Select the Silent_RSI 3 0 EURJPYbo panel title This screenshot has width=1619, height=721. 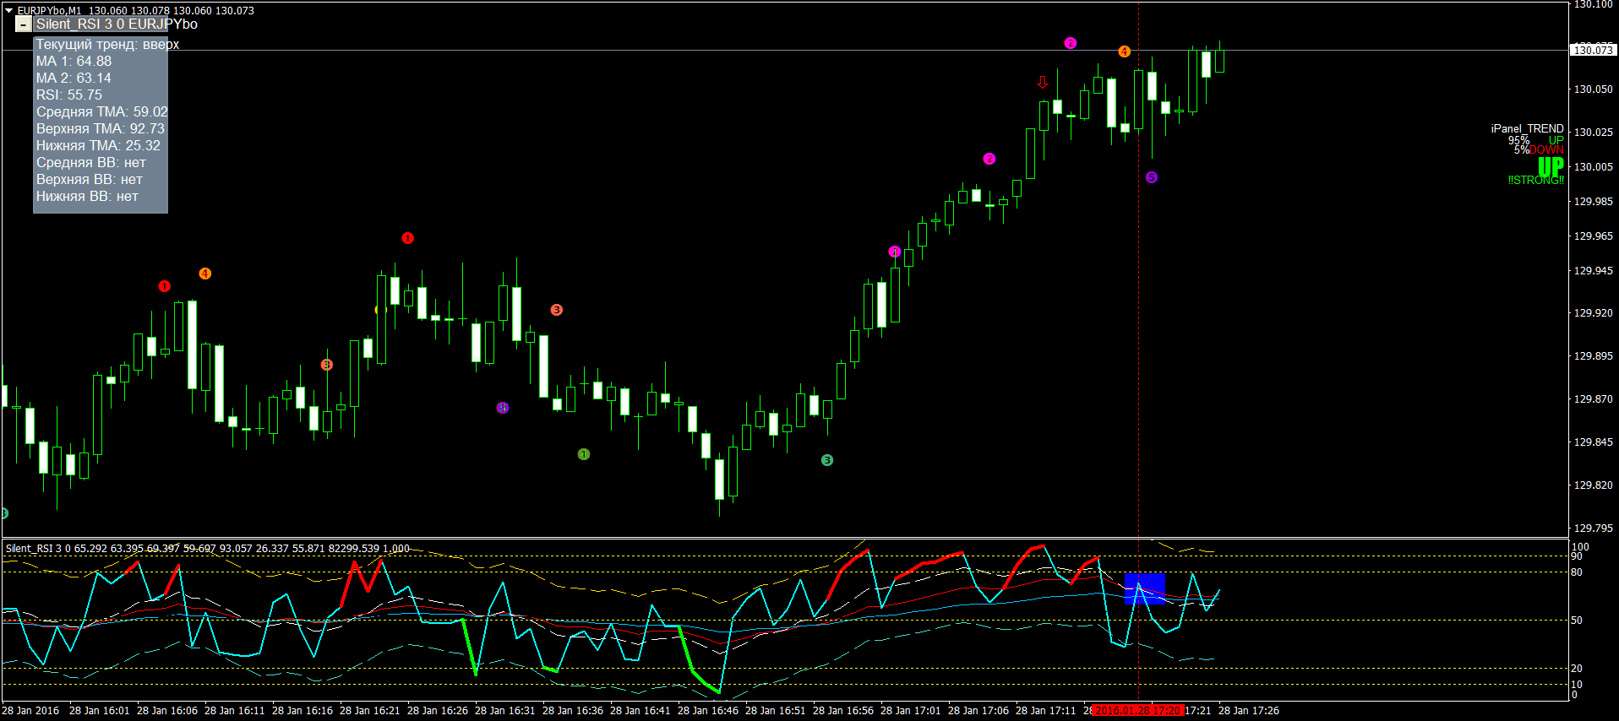[117, 24]
